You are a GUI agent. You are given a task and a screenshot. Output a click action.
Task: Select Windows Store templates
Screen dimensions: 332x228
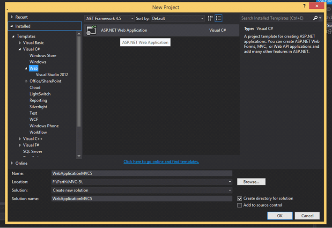tap(43, 55)
